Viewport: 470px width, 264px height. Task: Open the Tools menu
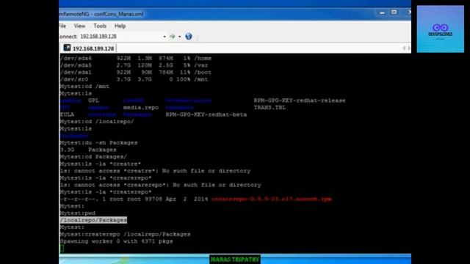click(100, 26)
